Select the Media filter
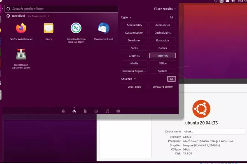247x164 pixels. click(x=134, y=64)
